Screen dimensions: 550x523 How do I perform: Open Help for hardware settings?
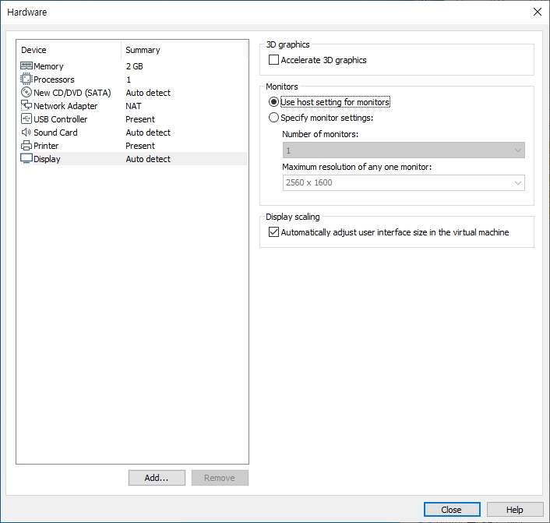pyautogui.click(x=515, y=509)
